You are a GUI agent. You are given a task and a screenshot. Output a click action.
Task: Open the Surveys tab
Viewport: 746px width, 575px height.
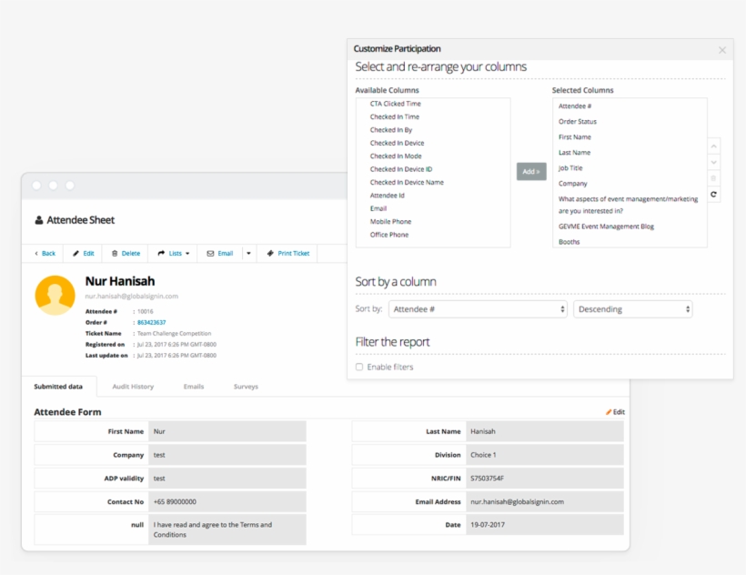coord(248,387)
